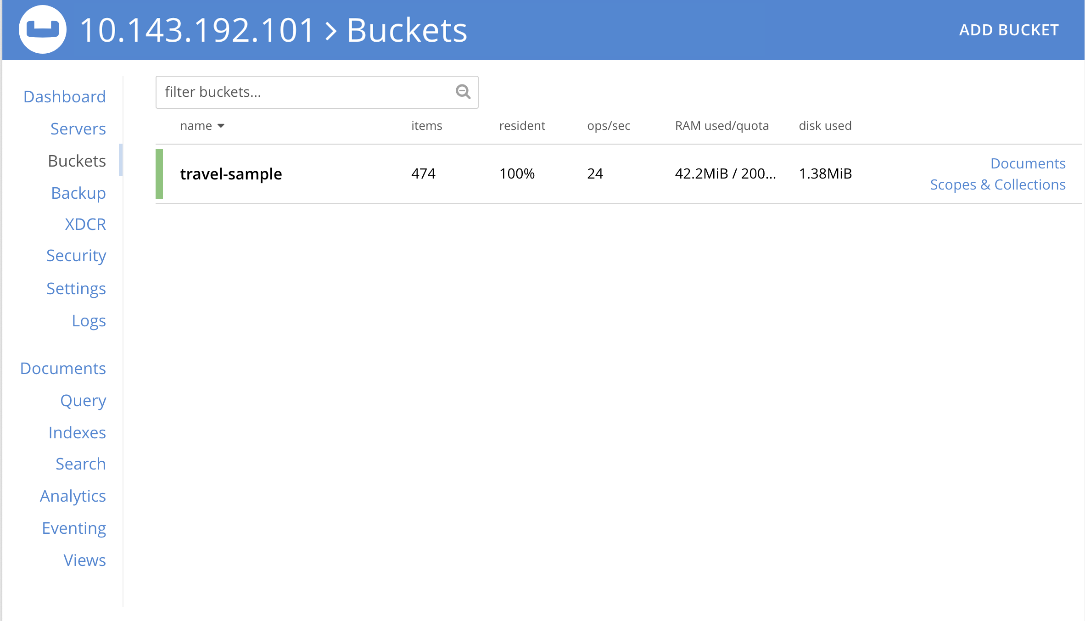Select Buckets in the sidebar

(x=77, y=161)
